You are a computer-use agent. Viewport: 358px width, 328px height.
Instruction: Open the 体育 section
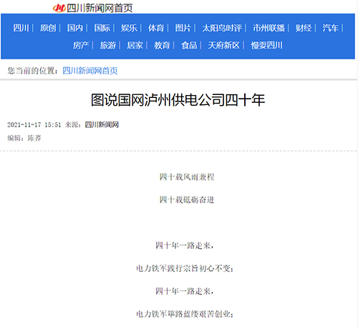pyautogui.click(x=156, y=28)
